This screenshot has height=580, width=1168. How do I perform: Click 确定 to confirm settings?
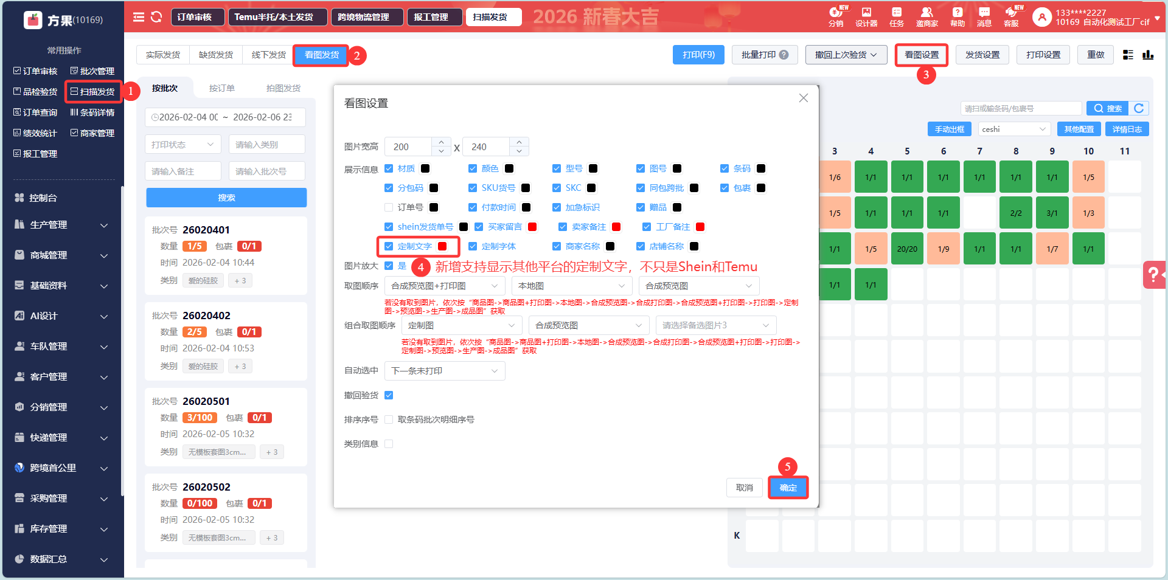tap(788, 488)
